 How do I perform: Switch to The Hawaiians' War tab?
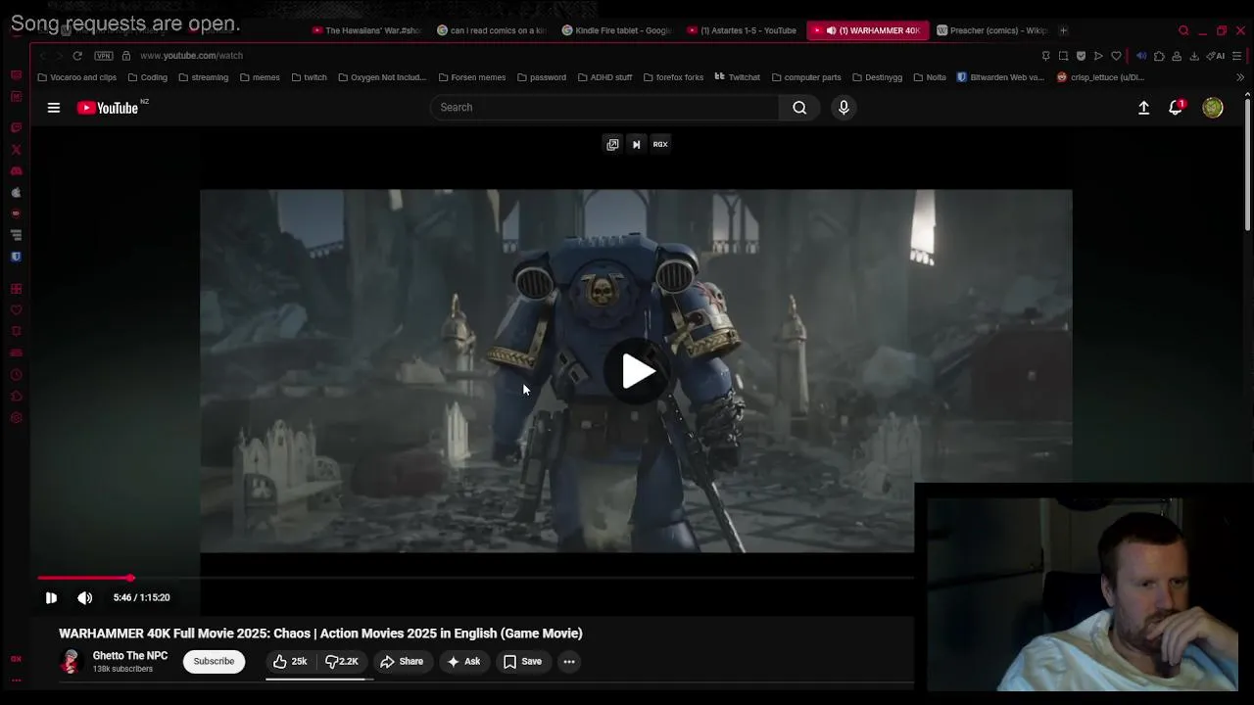coord(366,30)
